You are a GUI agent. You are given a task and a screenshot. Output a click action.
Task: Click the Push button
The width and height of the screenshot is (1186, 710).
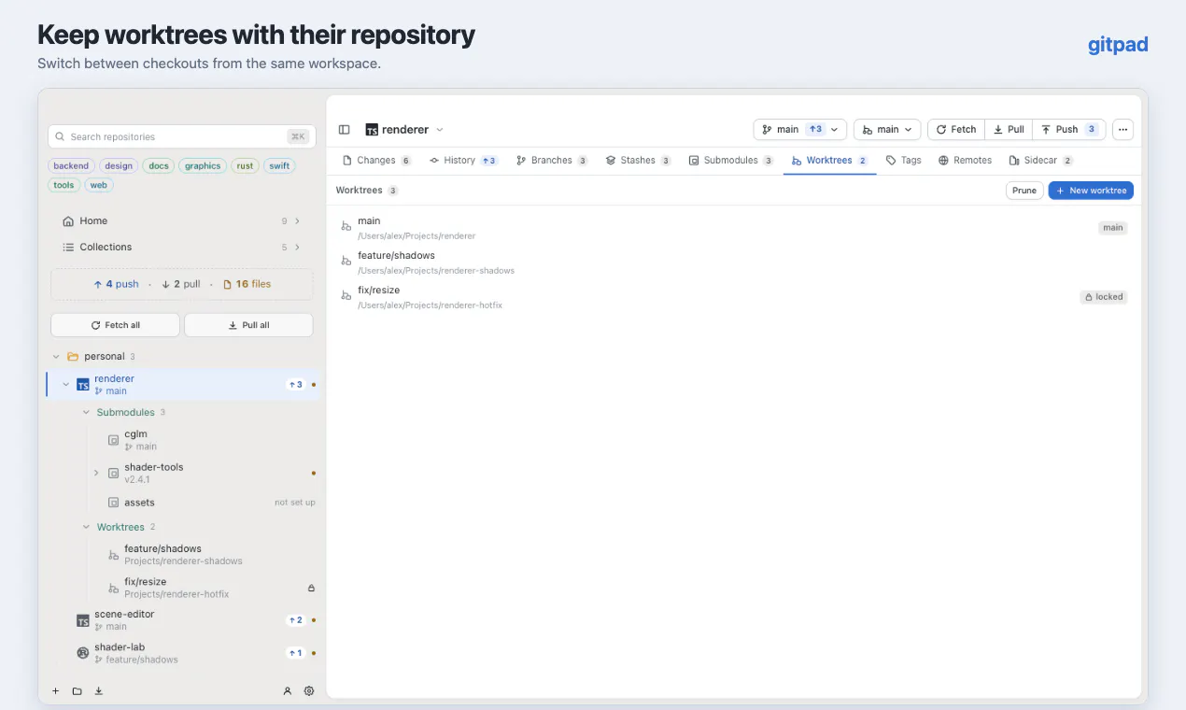pyautogui.click(x=1069, y=130)
